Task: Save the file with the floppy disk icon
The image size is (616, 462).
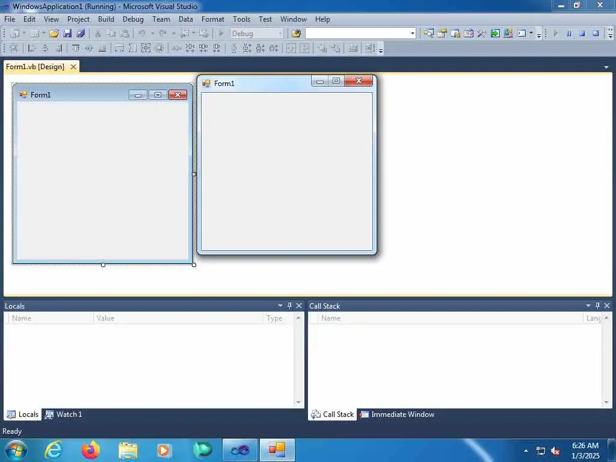Action: tap(67, 34)
